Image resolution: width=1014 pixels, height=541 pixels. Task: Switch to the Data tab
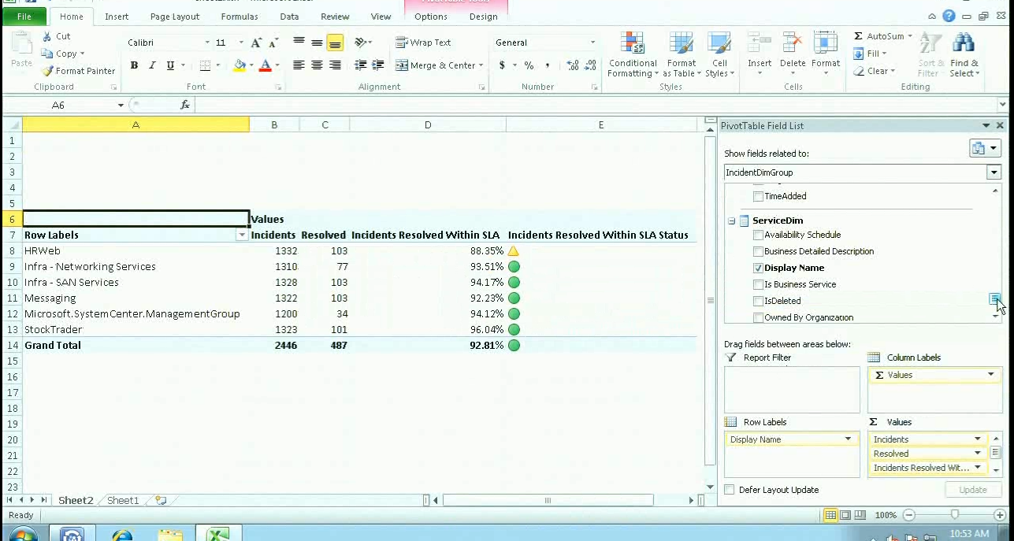pos(289,17)
